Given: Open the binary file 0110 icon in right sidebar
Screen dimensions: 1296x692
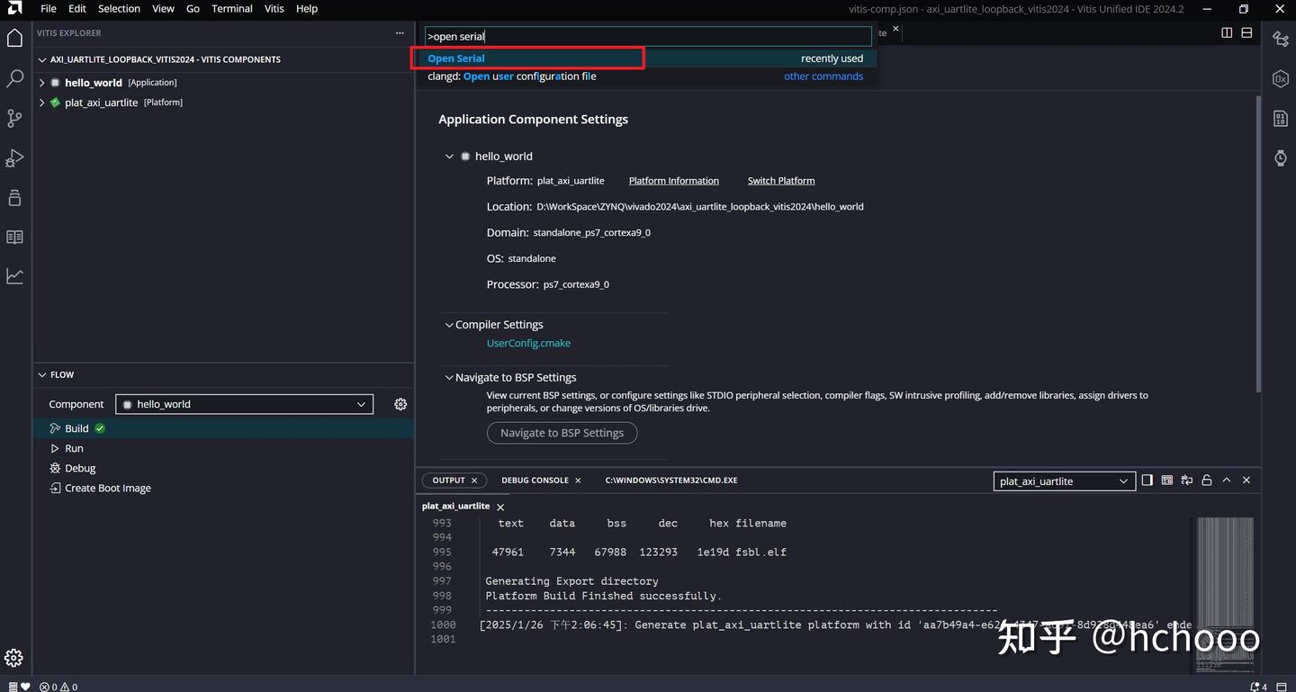Looking at the screenshot, I should [1281, 118].
